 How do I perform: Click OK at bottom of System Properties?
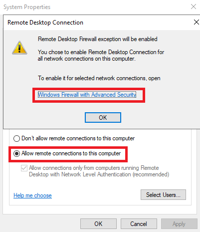[98, 224]
